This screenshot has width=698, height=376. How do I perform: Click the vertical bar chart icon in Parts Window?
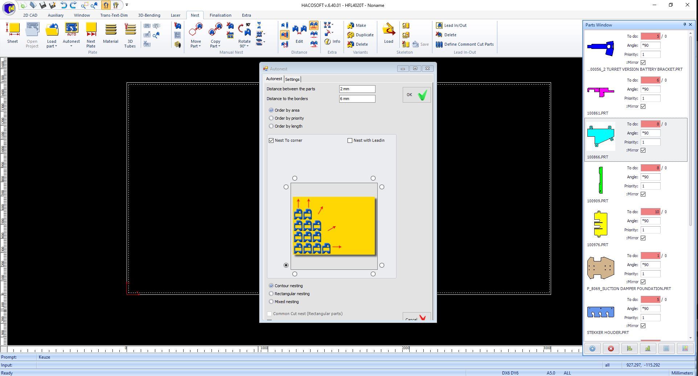click(x=648, y=348)
